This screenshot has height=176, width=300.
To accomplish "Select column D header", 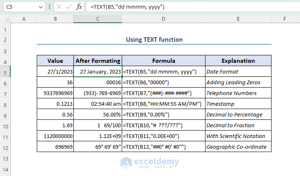I will pyautogui.click(x=163, y=19).
